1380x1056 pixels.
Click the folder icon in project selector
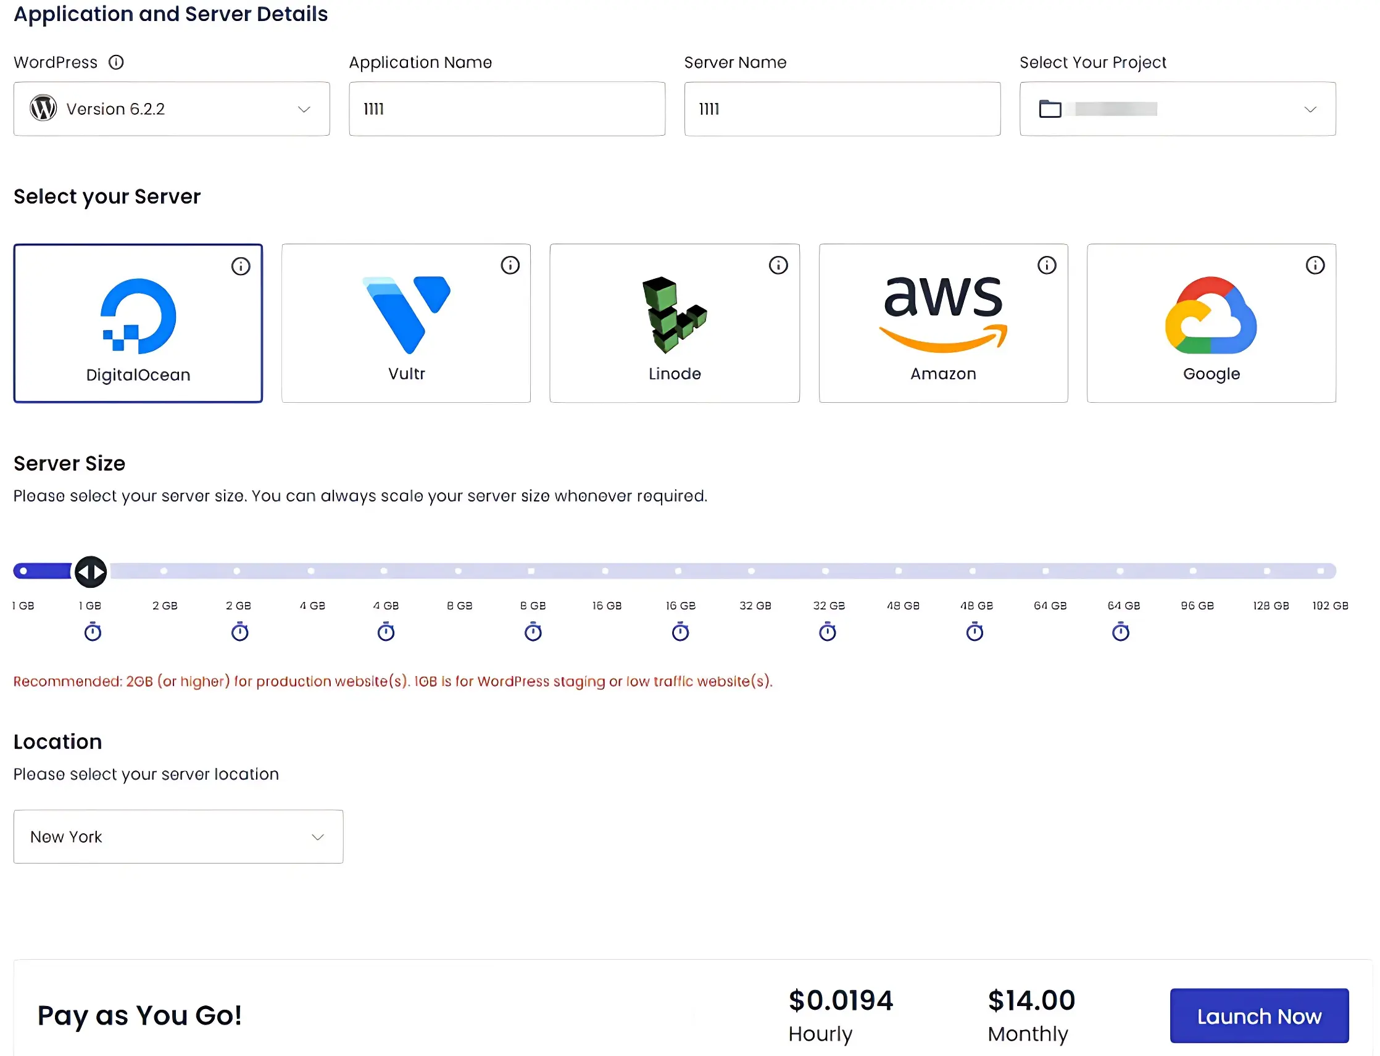[1050, 109]
